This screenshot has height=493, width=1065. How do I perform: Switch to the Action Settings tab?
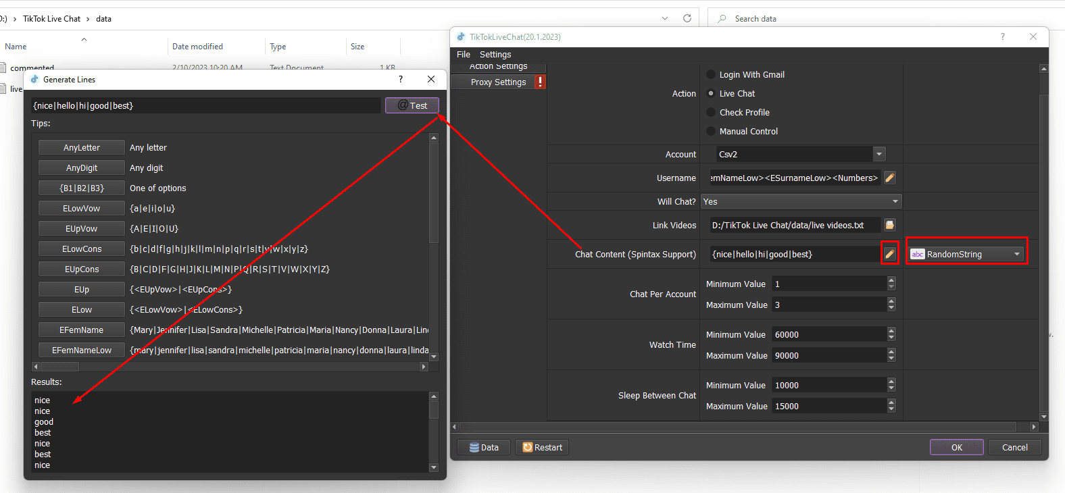(x=498, y=66)
